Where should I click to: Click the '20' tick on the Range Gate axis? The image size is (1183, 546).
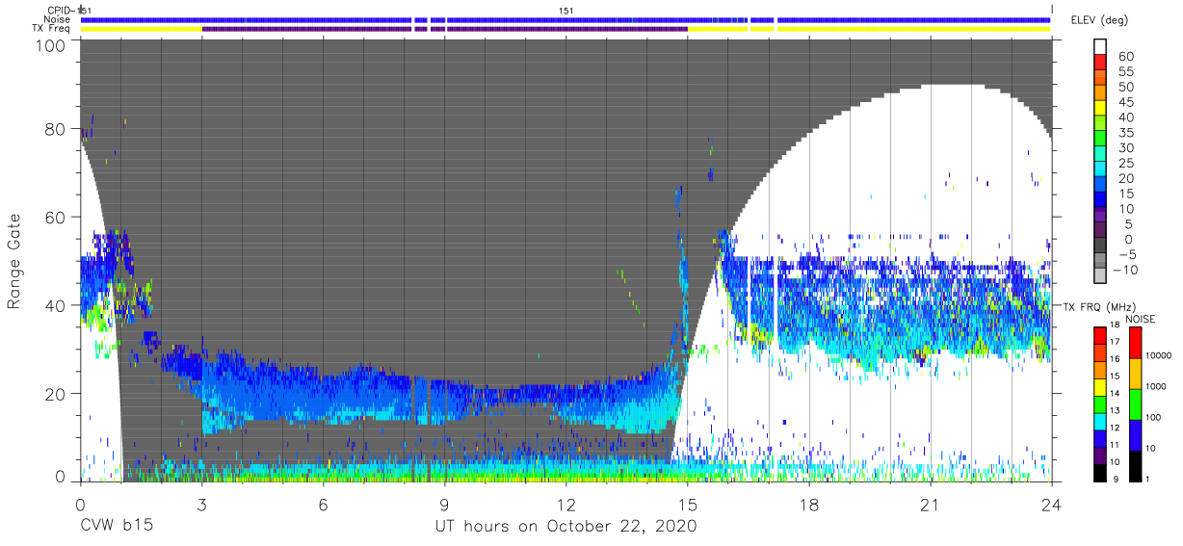pos(56,394)
